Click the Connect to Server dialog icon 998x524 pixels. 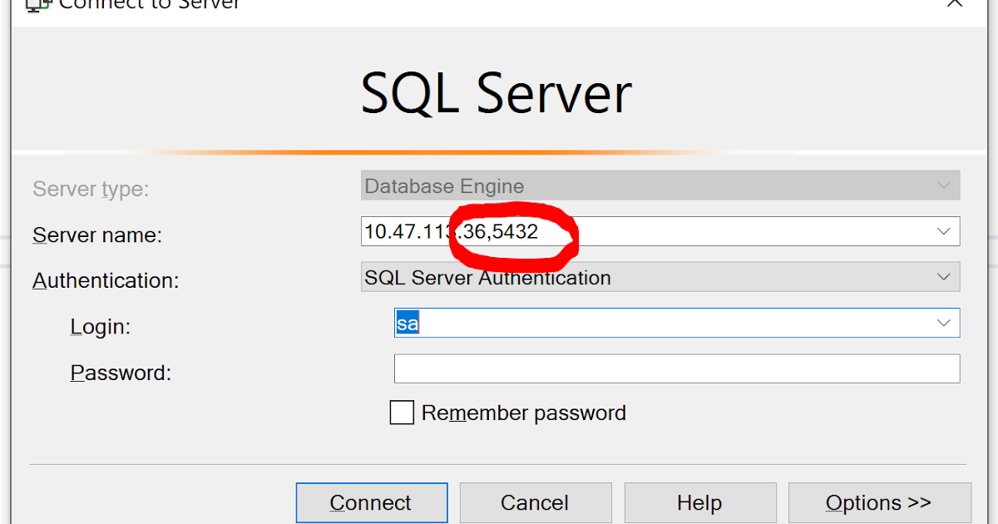point(38,6)
